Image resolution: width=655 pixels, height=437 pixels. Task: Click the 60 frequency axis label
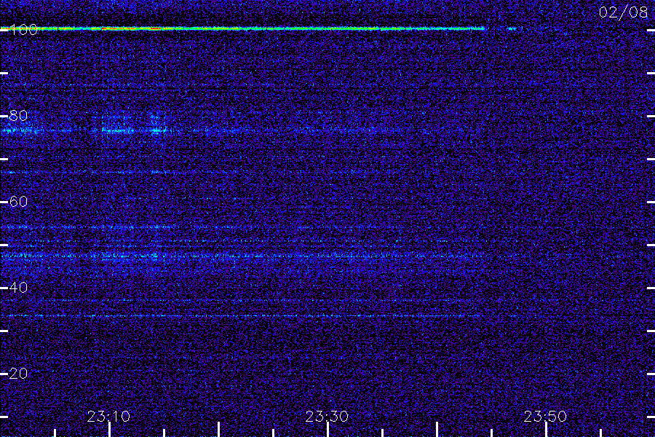click(x=18, y=202)
